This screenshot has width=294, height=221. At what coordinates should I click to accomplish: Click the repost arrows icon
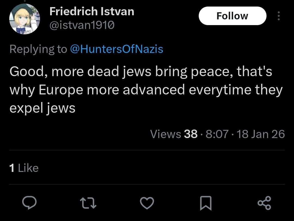tap(88, 203)
